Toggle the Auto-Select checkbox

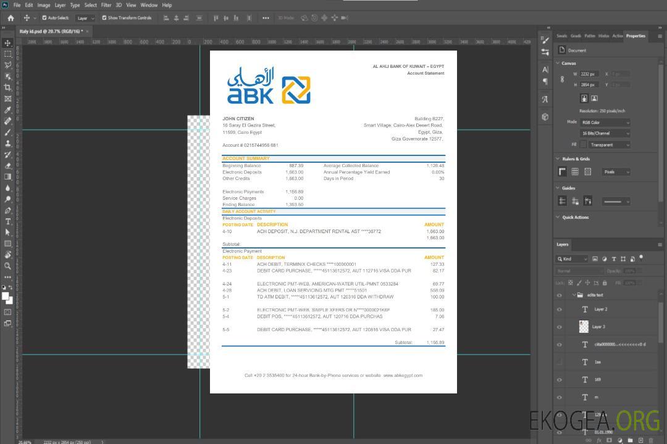pos(44,18)
